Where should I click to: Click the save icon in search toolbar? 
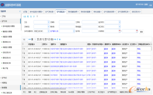pyautogui.click(x=31, y=16)
